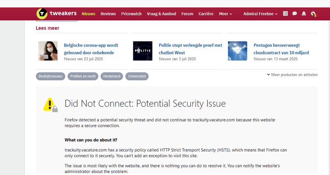Open the Vraag & Aanbod section

click(161, 14)
